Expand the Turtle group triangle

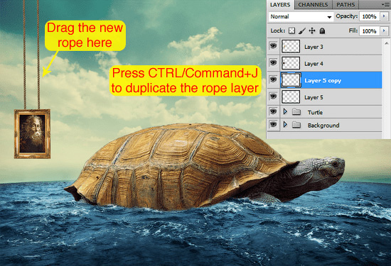[x=285, y=112]
